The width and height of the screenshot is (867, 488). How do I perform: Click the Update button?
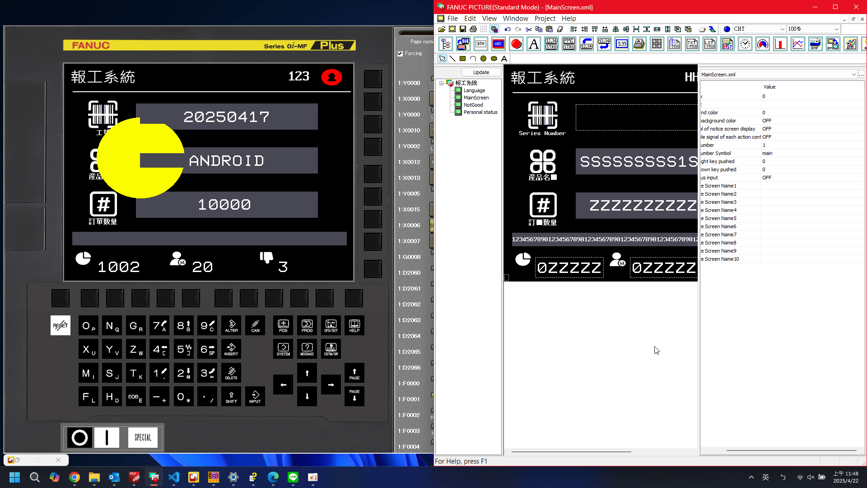coord(481,72)
